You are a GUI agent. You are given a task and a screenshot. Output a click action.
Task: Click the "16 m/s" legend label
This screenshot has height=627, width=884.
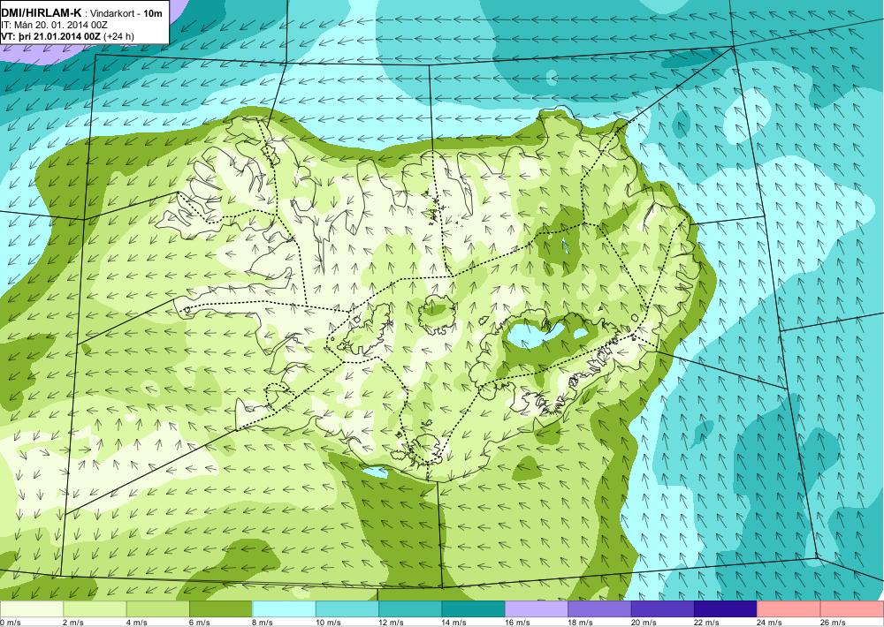(517, 623)
